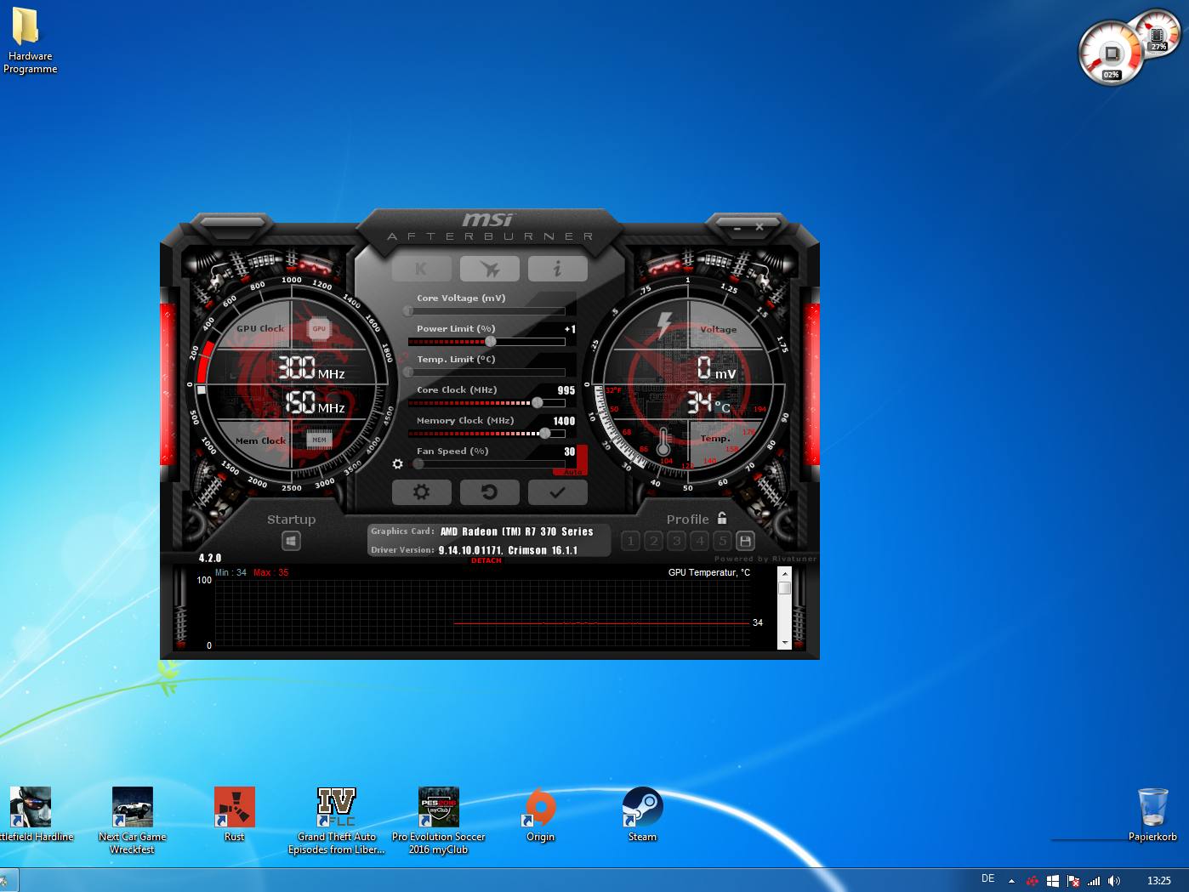Open Afterburner settings gear button
The width and height of the screenshot is (1189, 892).
421,491
